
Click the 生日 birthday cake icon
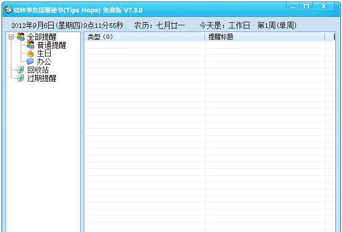pyautogui.click(x=31, y=53)
